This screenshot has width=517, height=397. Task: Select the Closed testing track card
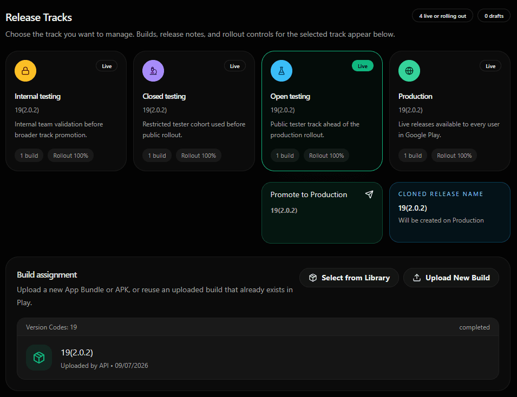[194, 111]
